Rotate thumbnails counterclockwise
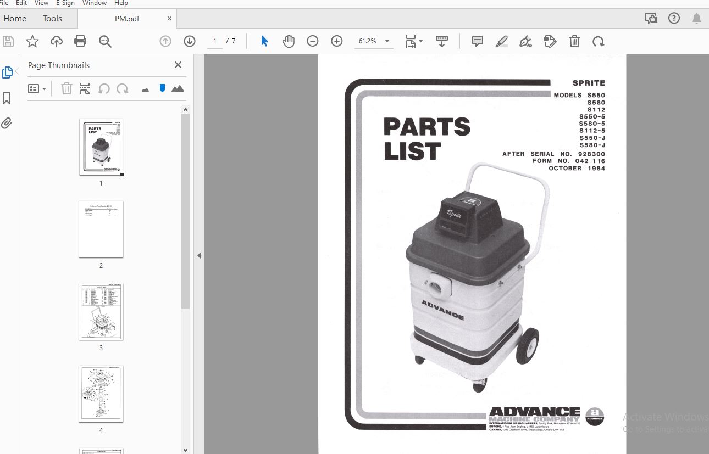This screenshot has height=454, width=709. click(103, 88)
